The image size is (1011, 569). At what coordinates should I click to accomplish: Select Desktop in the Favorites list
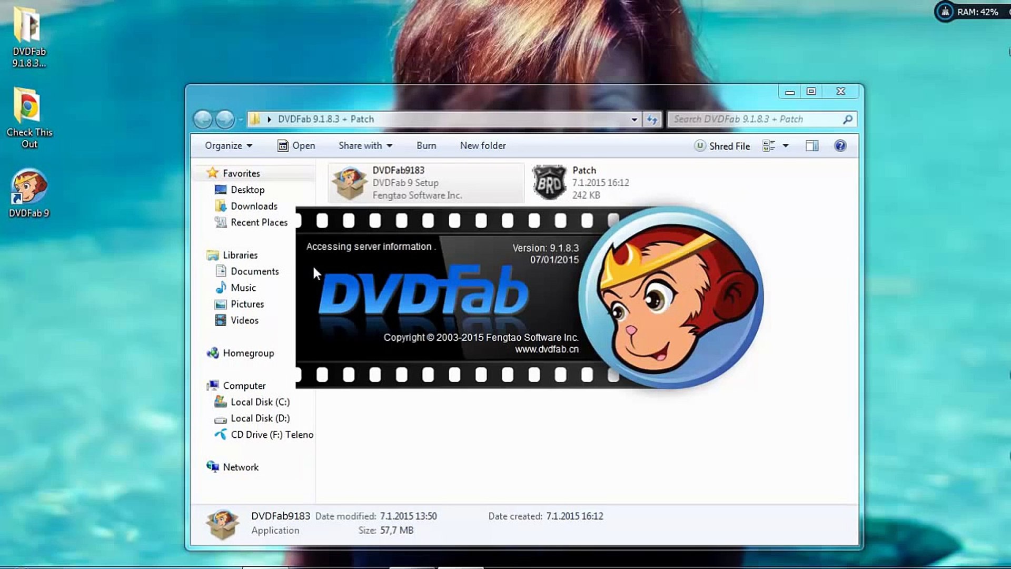[x=247, y=190]
